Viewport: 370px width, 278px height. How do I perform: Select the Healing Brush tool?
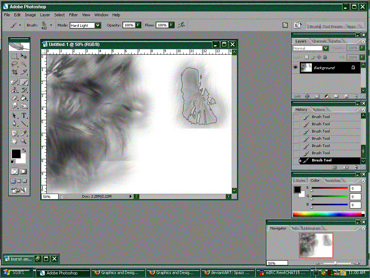pyautogui.click(x=14, y=82)
